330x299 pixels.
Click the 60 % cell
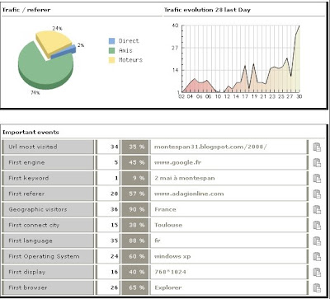coord(135,256)
